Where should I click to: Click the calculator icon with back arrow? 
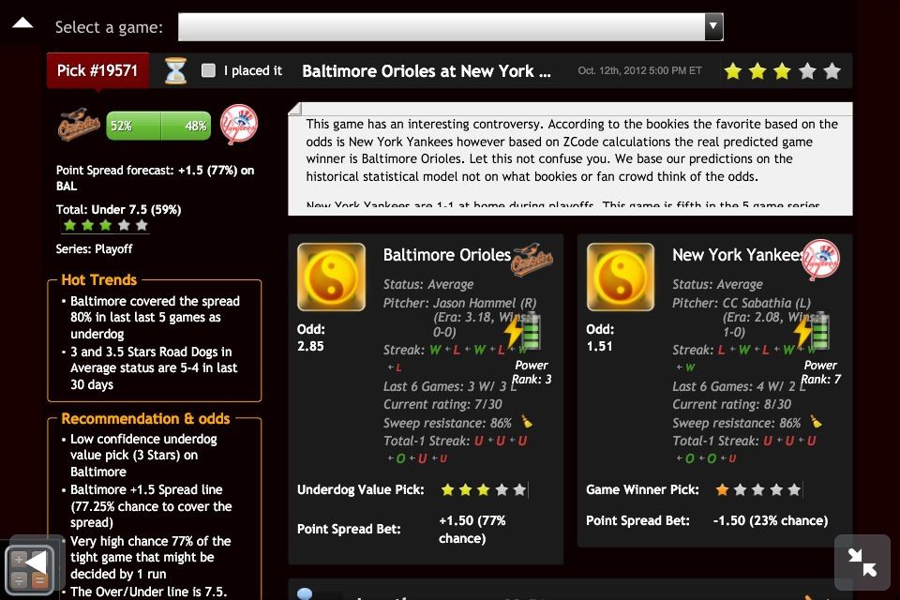click(x=30, y=567)
